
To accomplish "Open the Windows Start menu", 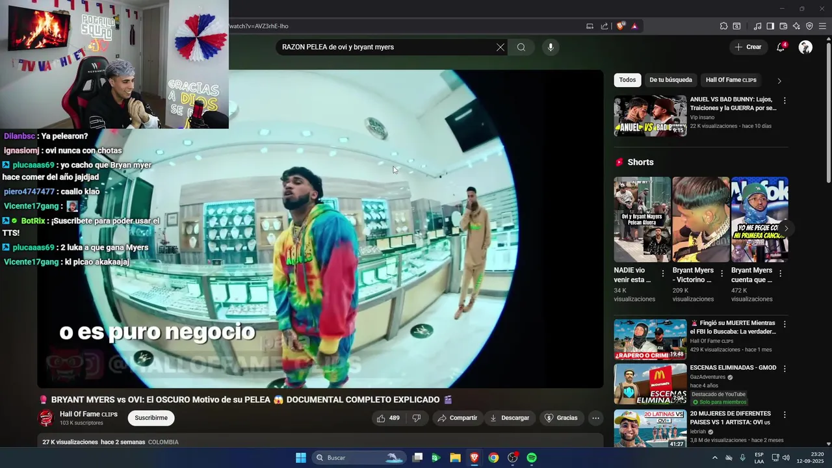I will [301, 458].
